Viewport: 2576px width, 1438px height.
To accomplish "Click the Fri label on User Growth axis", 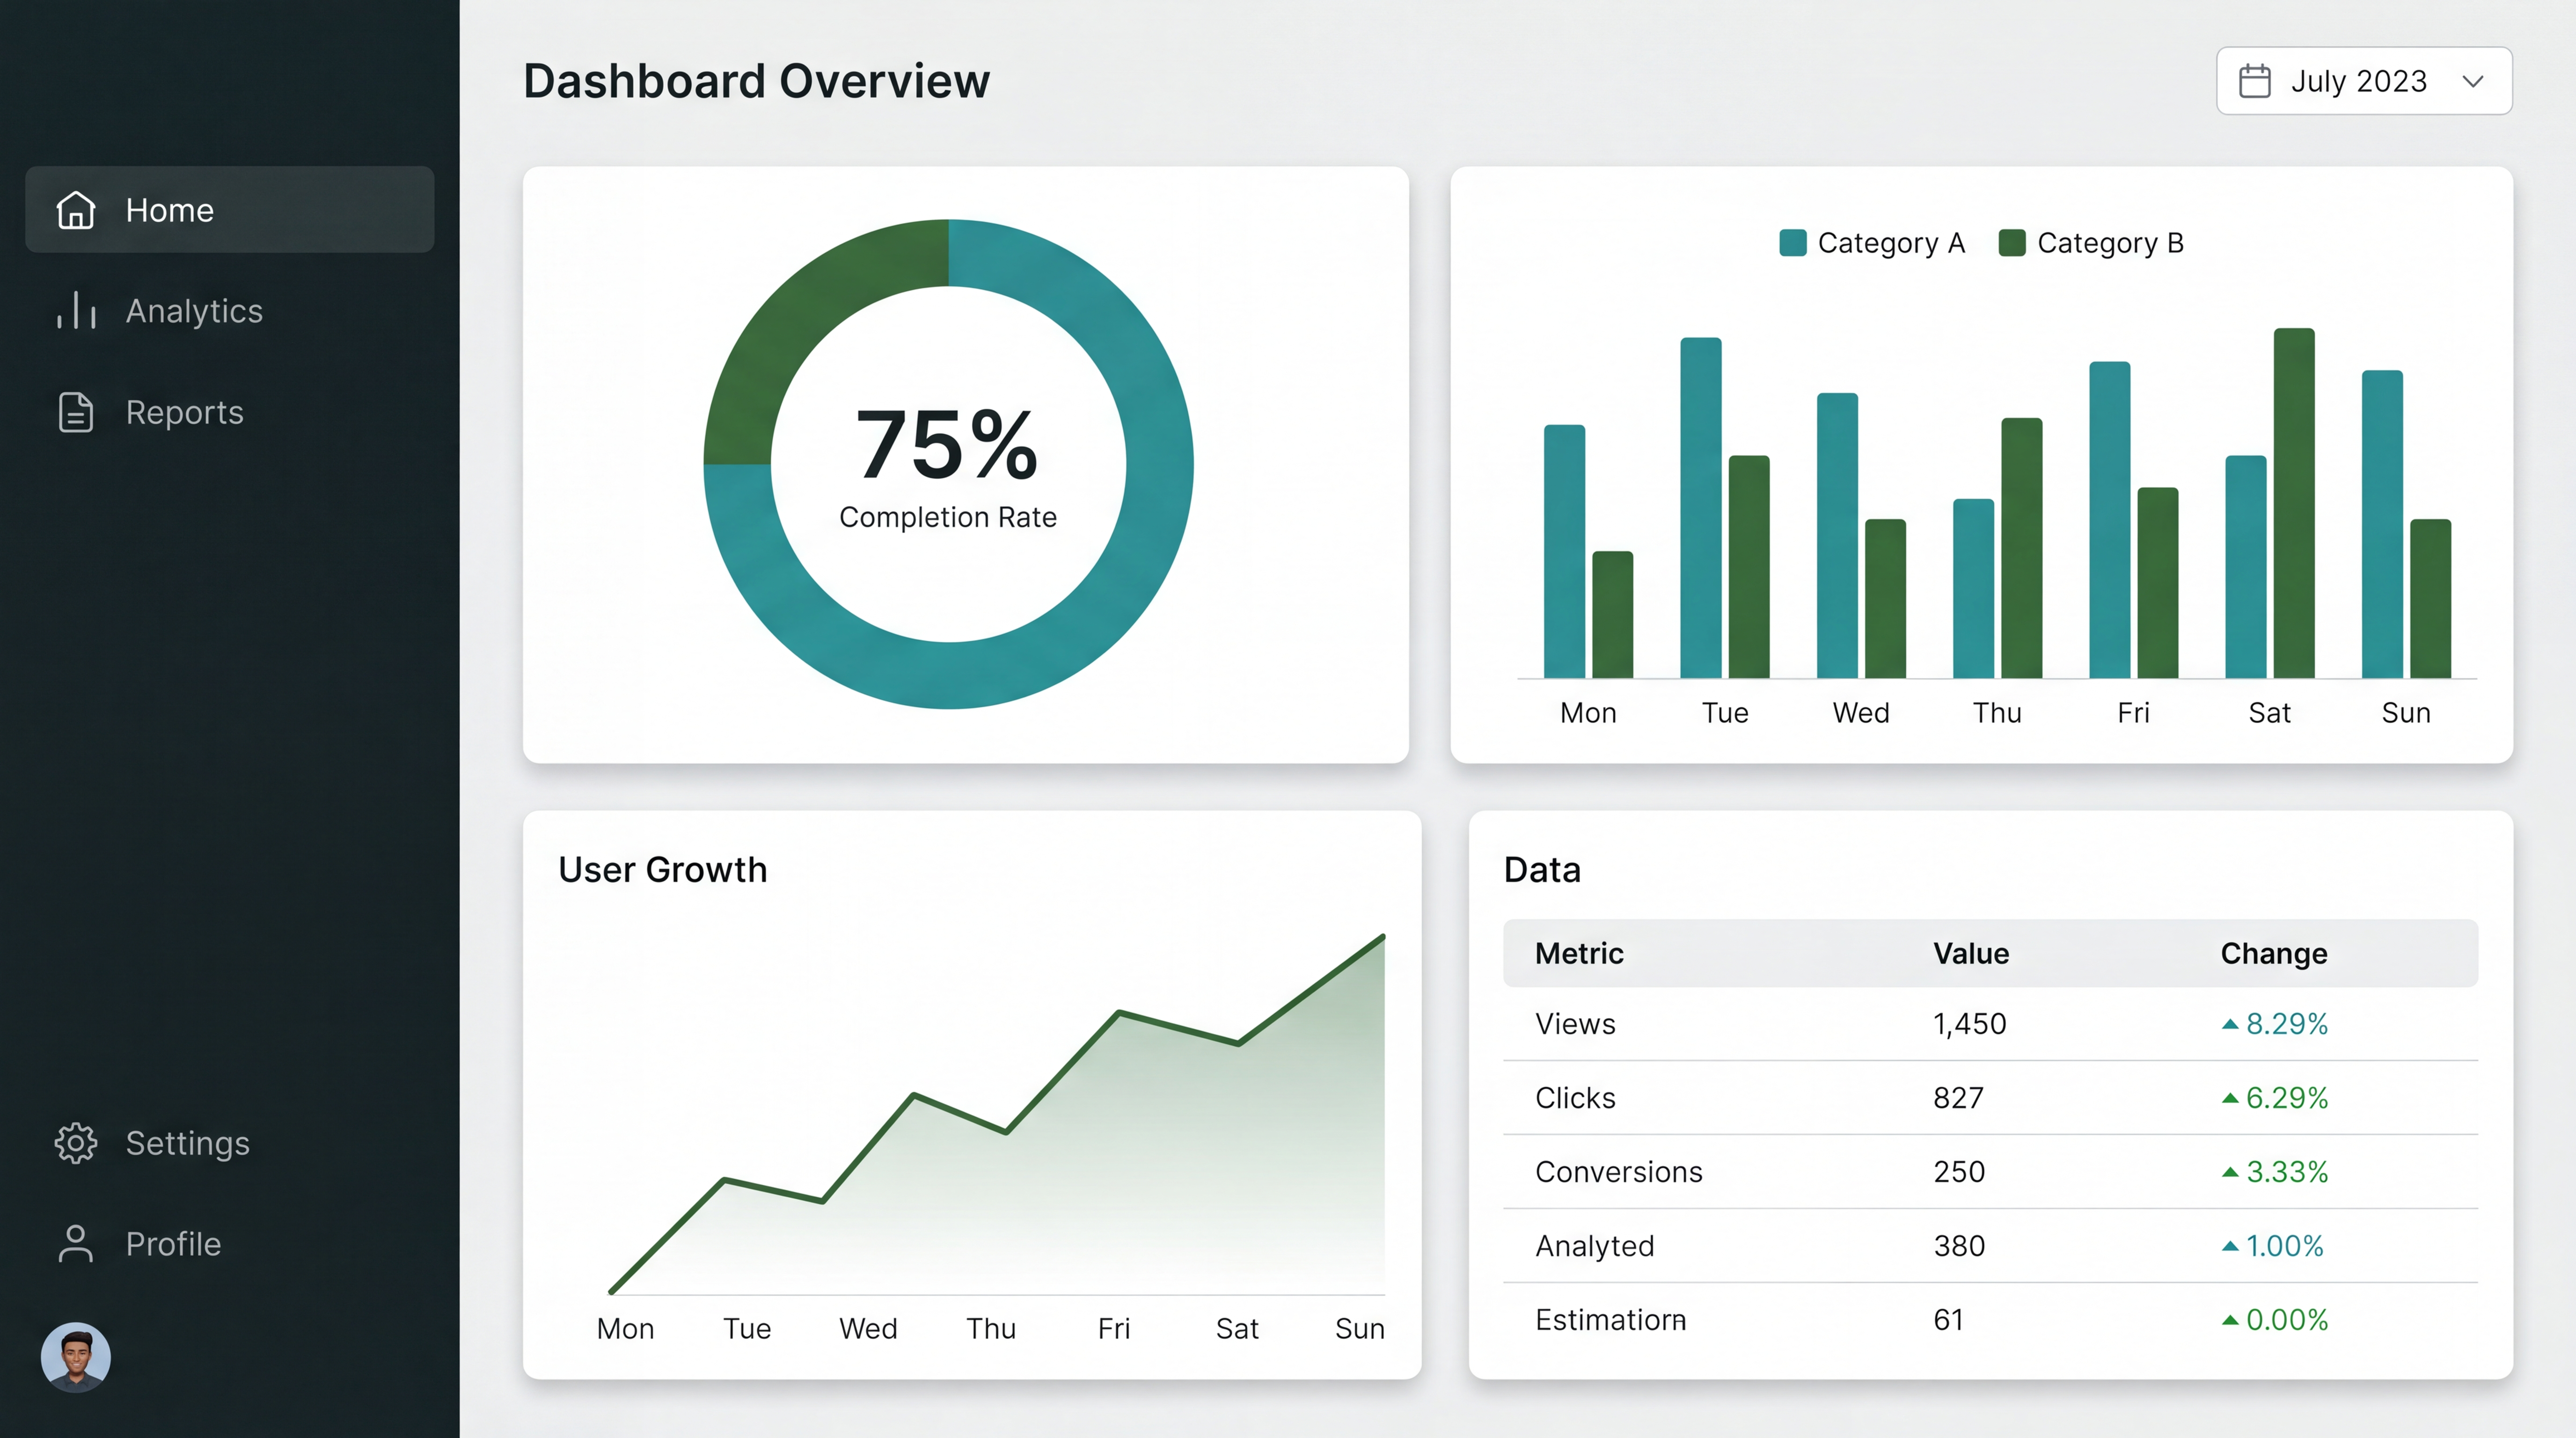I will tap(1113, 1329).
